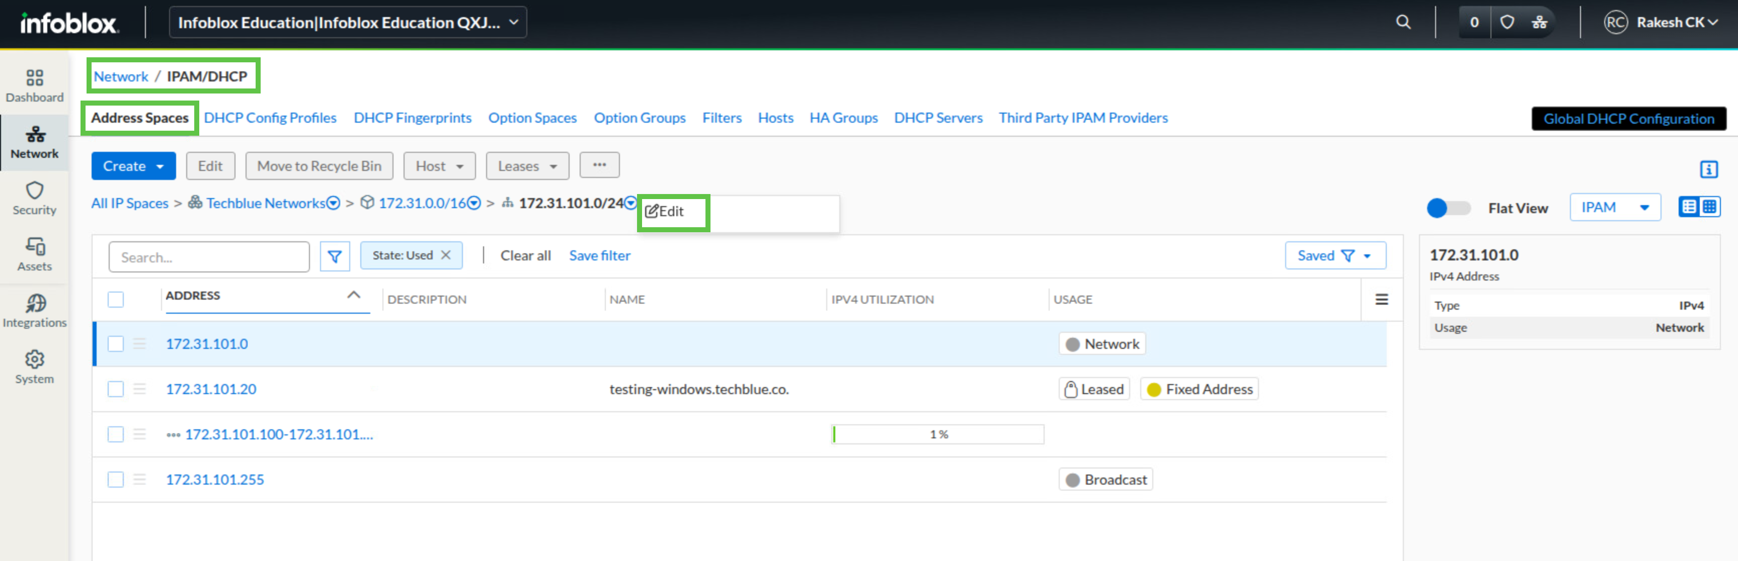The height and width of the screenshot is (561, 1738).
Task: Open the Hosts tab
Action: tap(776, 118)
